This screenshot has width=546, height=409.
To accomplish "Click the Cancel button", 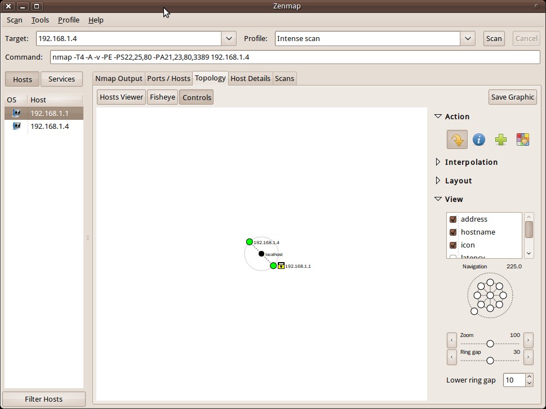I will [x=526, y=39].
